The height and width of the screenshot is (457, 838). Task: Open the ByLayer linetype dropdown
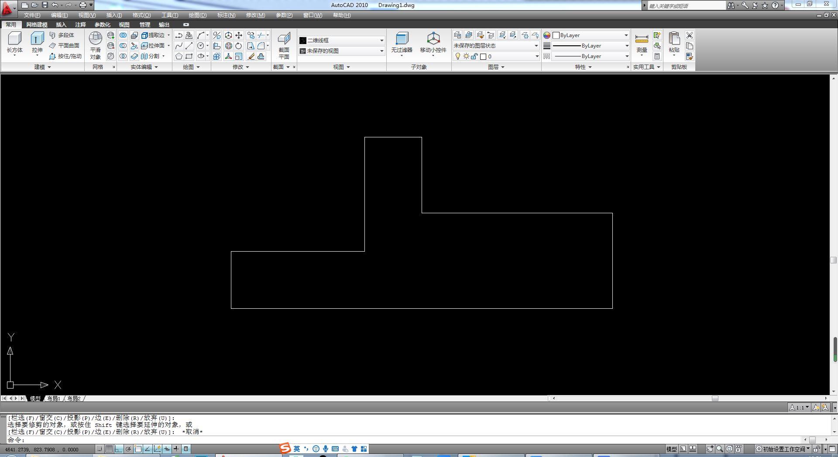(x=591, y=56)
